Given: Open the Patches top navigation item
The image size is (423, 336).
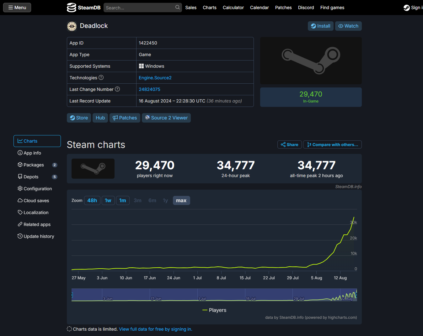Looking at the screenshot, I should (283, 8).
